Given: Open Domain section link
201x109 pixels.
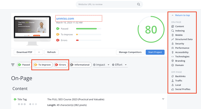Looking at the screenshot, I should click(x=179, y=65).
